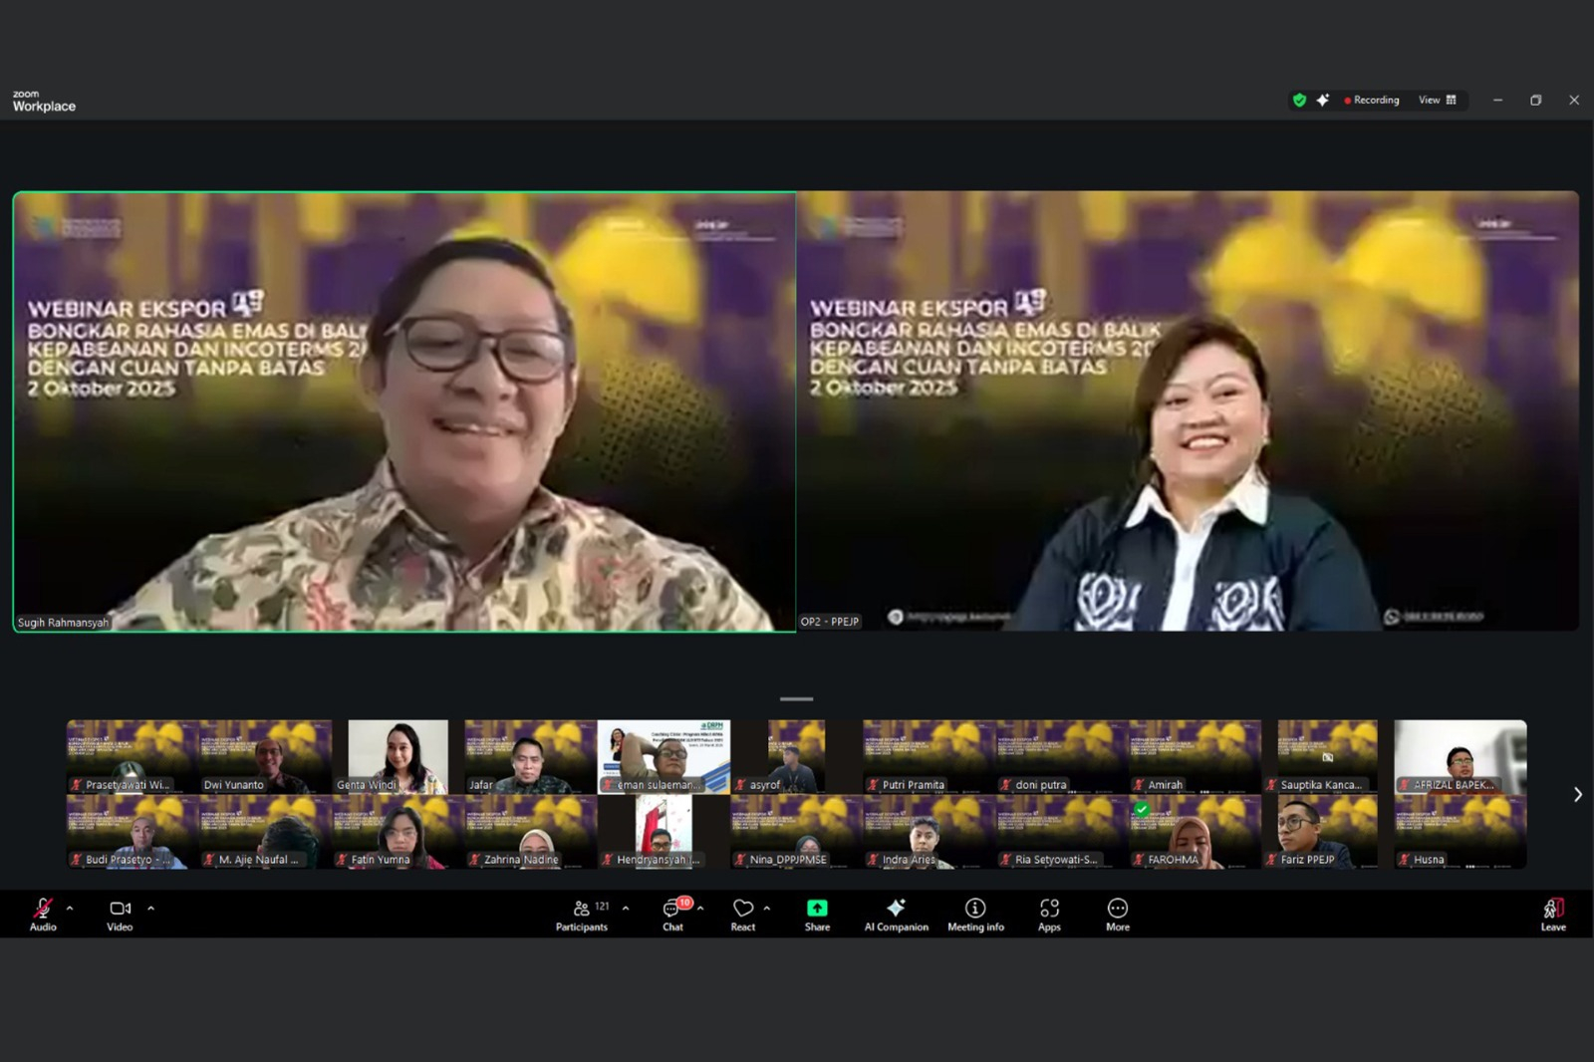The height and width of the screenshot is (1062, 1594).
Task: Show next page of participant thumbnails
Action: (1577, 794)
